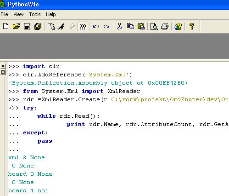Run script using the running man icon
Viewport: 229px width, 196px height.
click(61, 26)
